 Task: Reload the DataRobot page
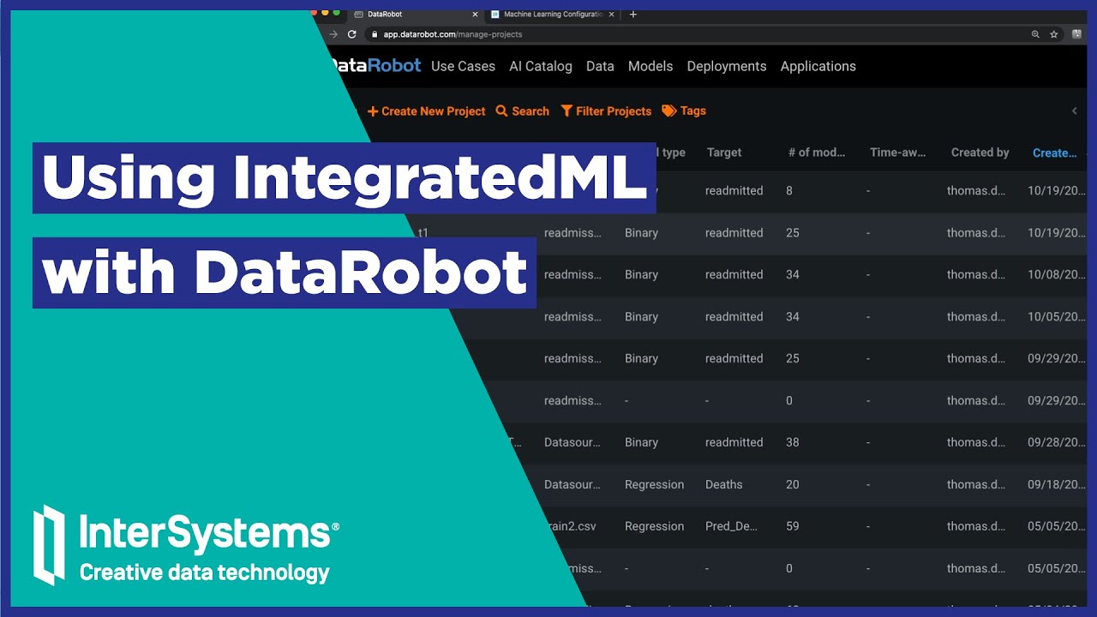click(x=351, y=34)
